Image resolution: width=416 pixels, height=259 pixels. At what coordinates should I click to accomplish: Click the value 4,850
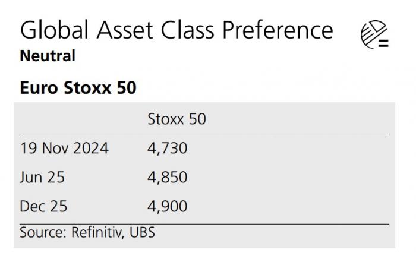(x=168, y=178)
